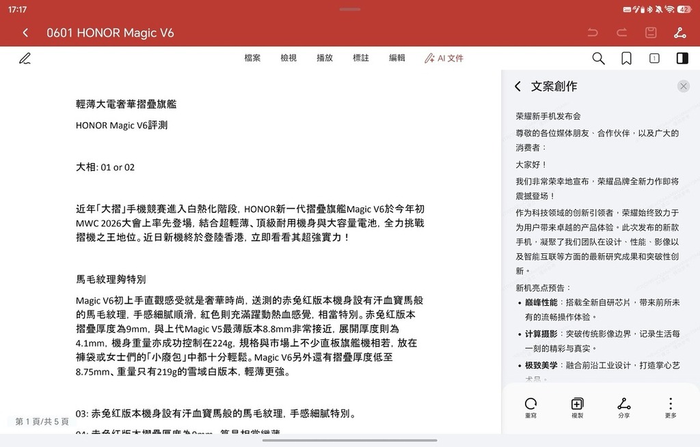Open search with the magnifier icon

[x=598, y=59]
